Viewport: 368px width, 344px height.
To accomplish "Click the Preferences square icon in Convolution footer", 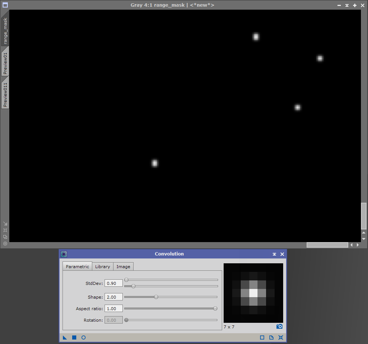I will [x=262, y=337].
